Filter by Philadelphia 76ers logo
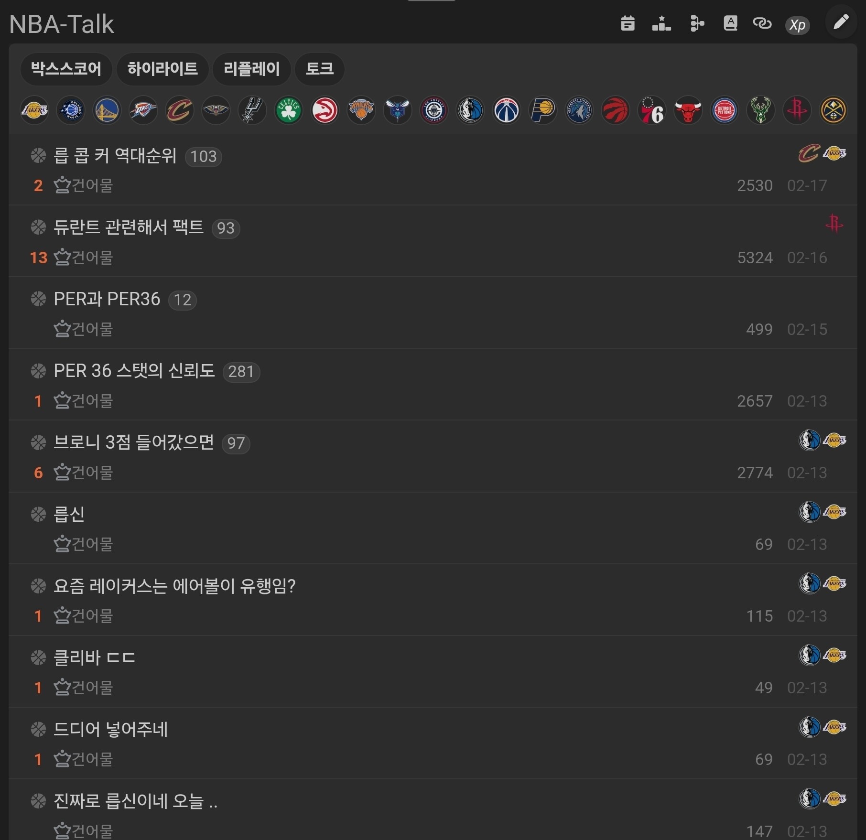The height and width of the screenshot is (840, 866). coord(652,110)
